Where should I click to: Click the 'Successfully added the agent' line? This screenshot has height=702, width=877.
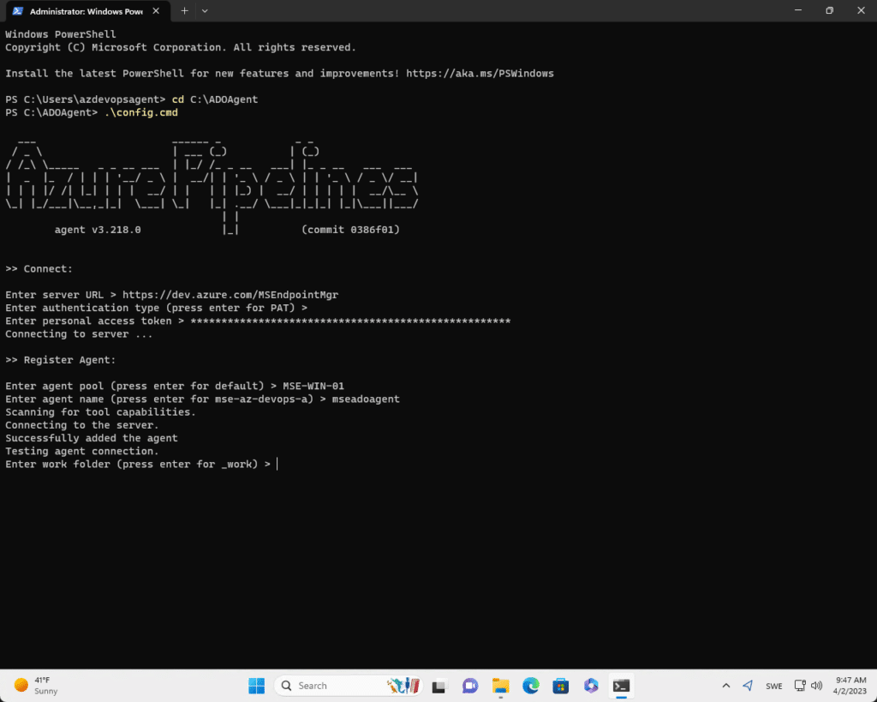[92, 438]
